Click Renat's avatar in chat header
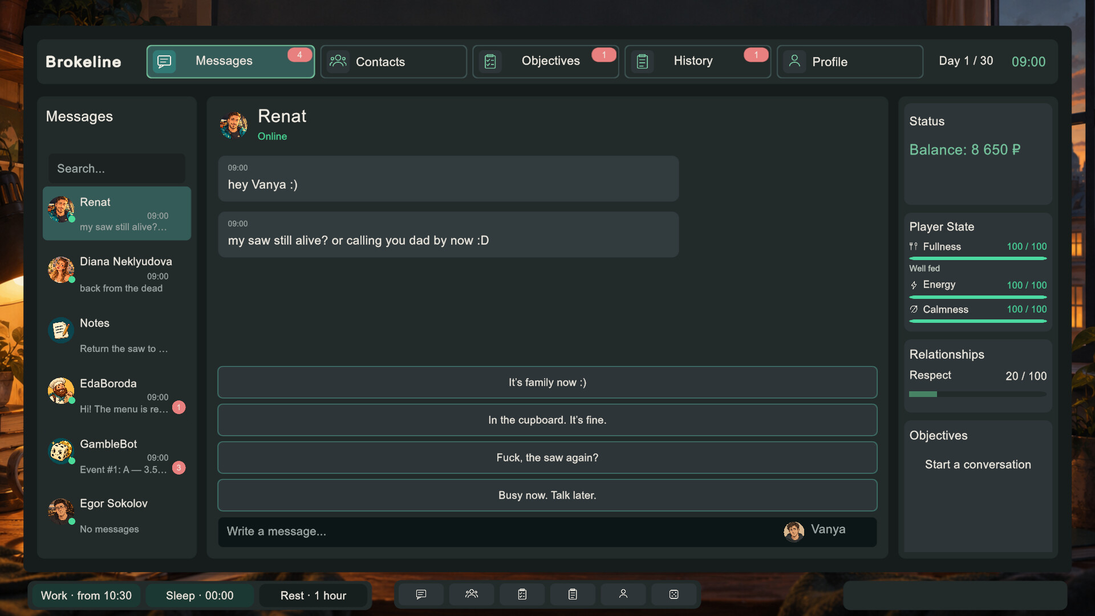The width and height of the screenshot is (1095, 616). point(234,125)
